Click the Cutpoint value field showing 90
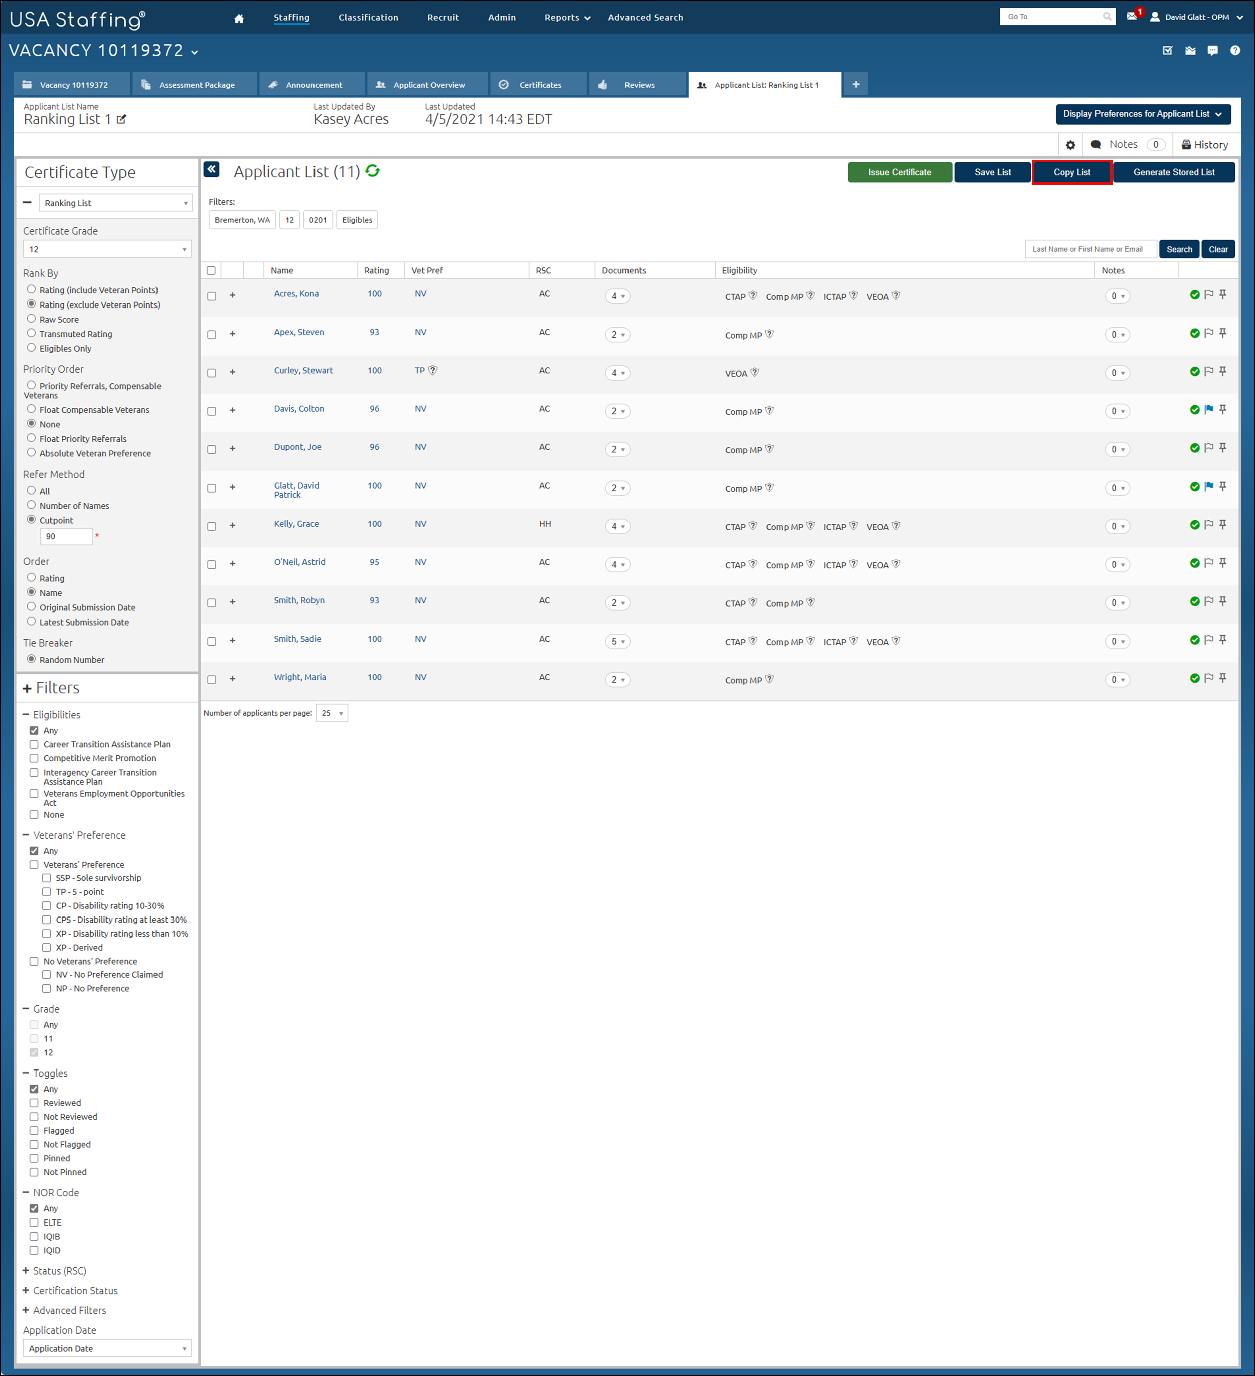The width and height of the screenshot is (1255, 1376). [x=66, y=536]
